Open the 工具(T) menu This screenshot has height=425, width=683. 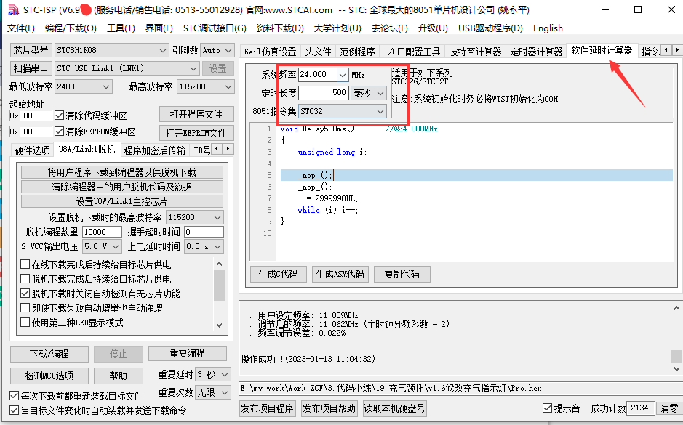121,28
